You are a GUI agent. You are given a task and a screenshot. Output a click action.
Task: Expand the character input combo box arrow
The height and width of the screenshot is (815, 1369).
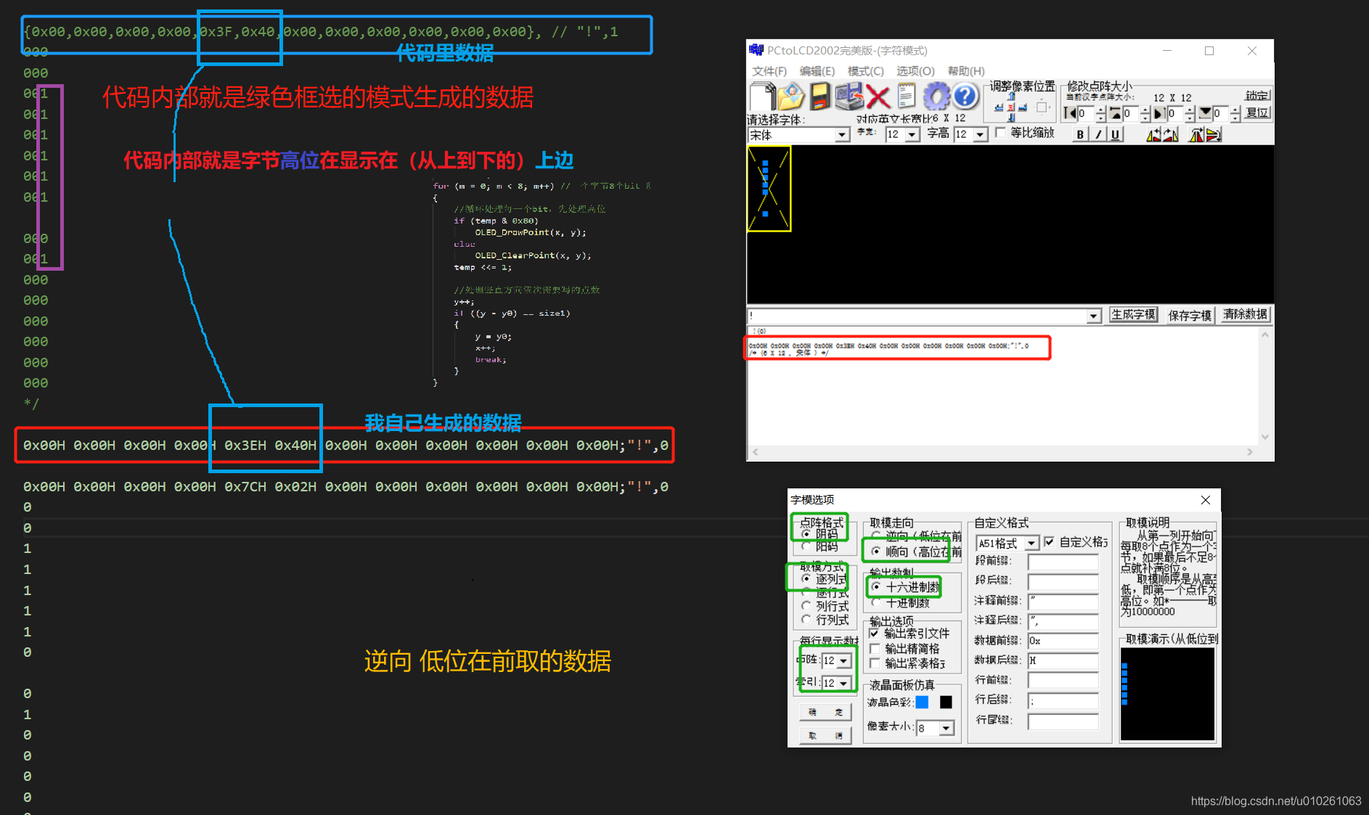coord(1093,316)
